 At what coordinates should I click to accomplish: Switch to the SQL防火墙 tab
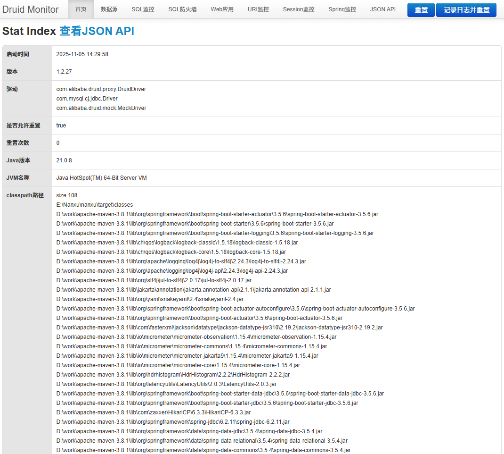point(182,9)
